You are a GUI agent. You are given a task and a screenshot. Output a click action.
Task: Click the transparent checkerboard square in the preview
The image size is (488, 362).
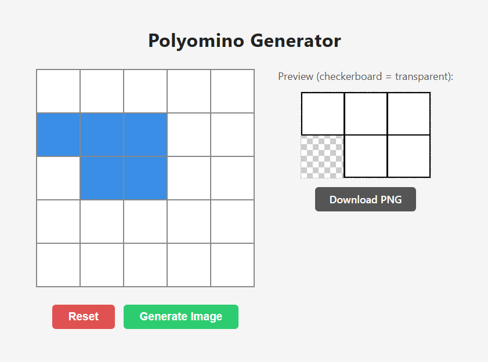coord(322,156)
